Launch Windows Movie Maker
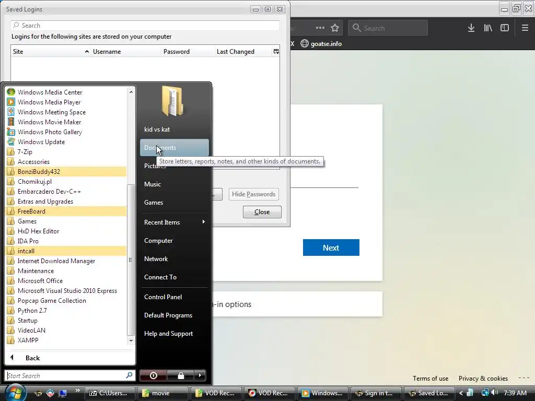This screenshot has height=401, width=535. point(66,122)
